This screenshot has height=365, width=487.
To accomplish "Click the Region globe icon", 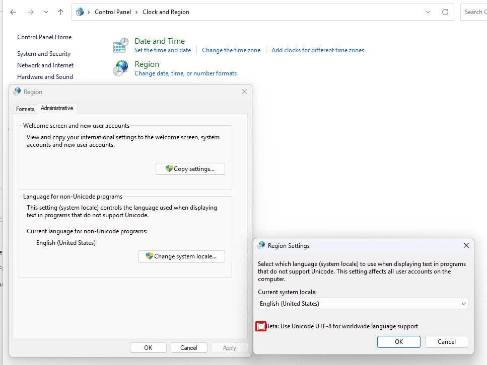I will click(x=121, y=68).
